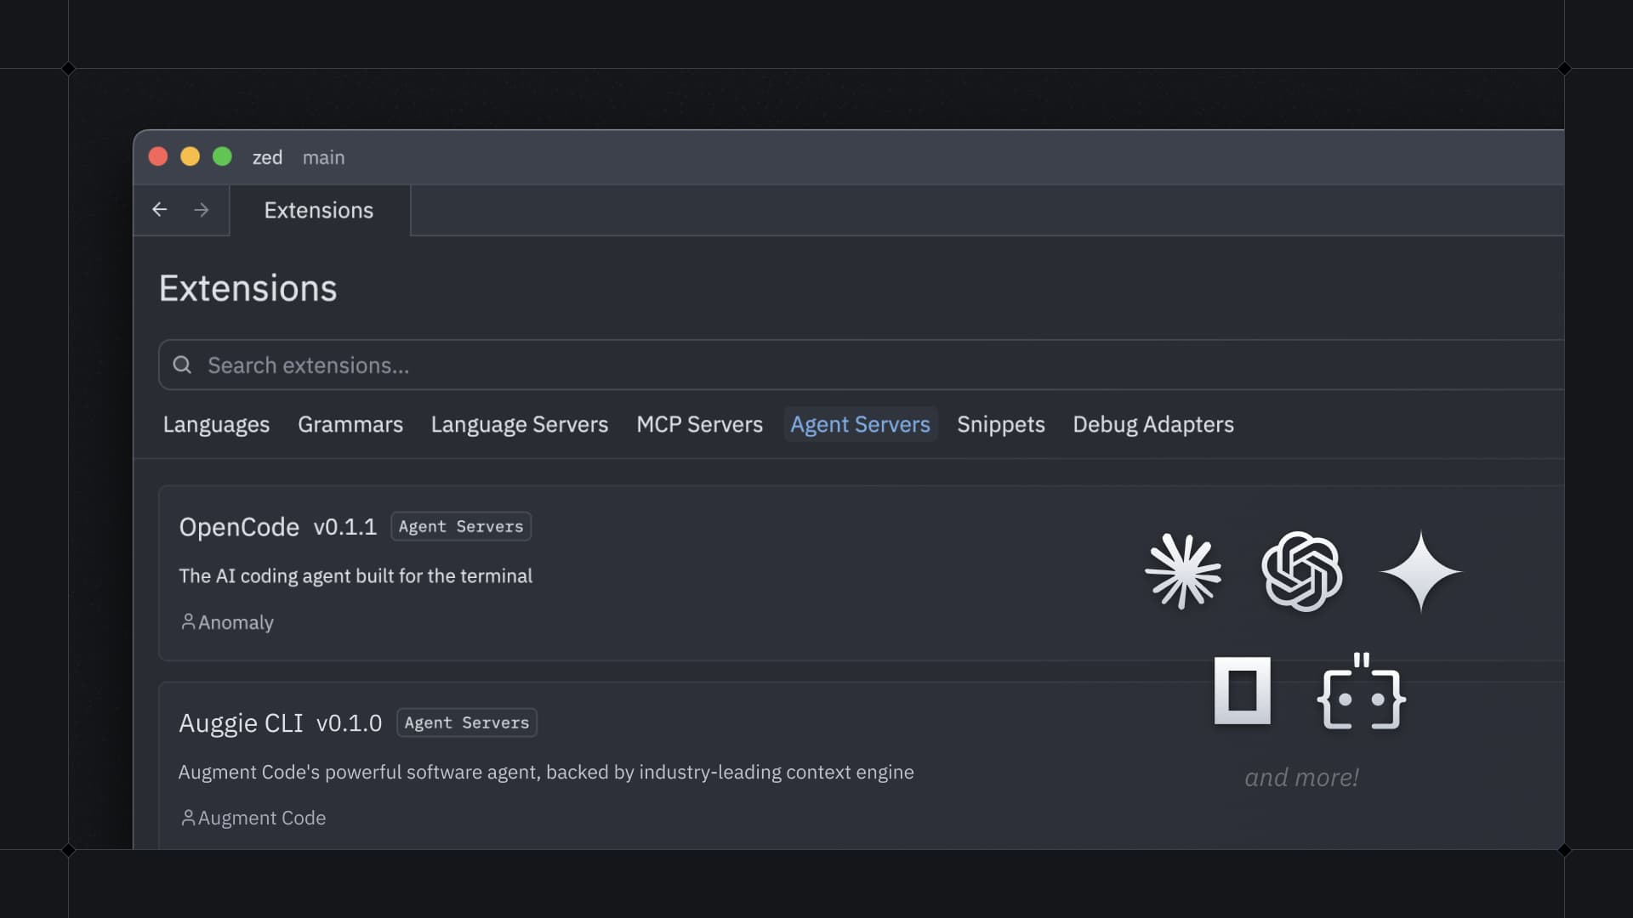This screenshot has width=1633, height=918.
Task: Click the search magnifier icon
Action: point(181,365)
